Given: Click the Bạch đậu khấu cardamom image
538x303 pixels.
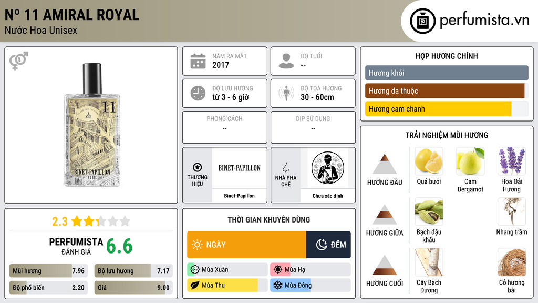Looking at the screenshot, I should [x=429, y=211].
